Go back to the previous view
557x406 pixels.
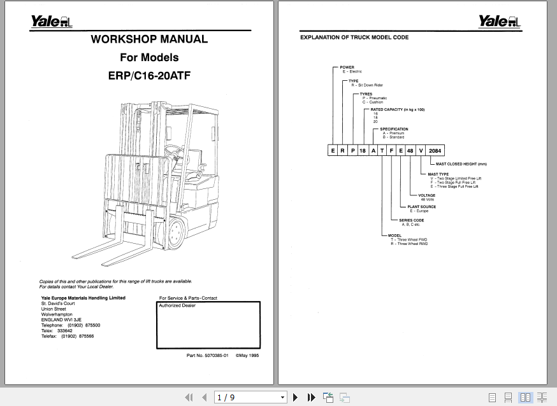(x=328, y=397)
